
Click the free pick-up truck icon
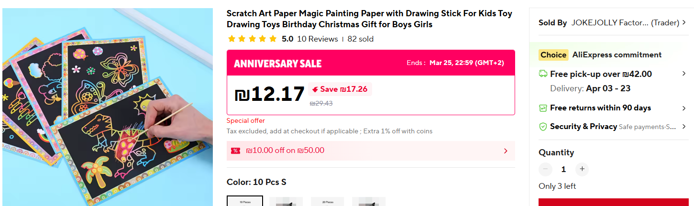[x=543, y=74]
